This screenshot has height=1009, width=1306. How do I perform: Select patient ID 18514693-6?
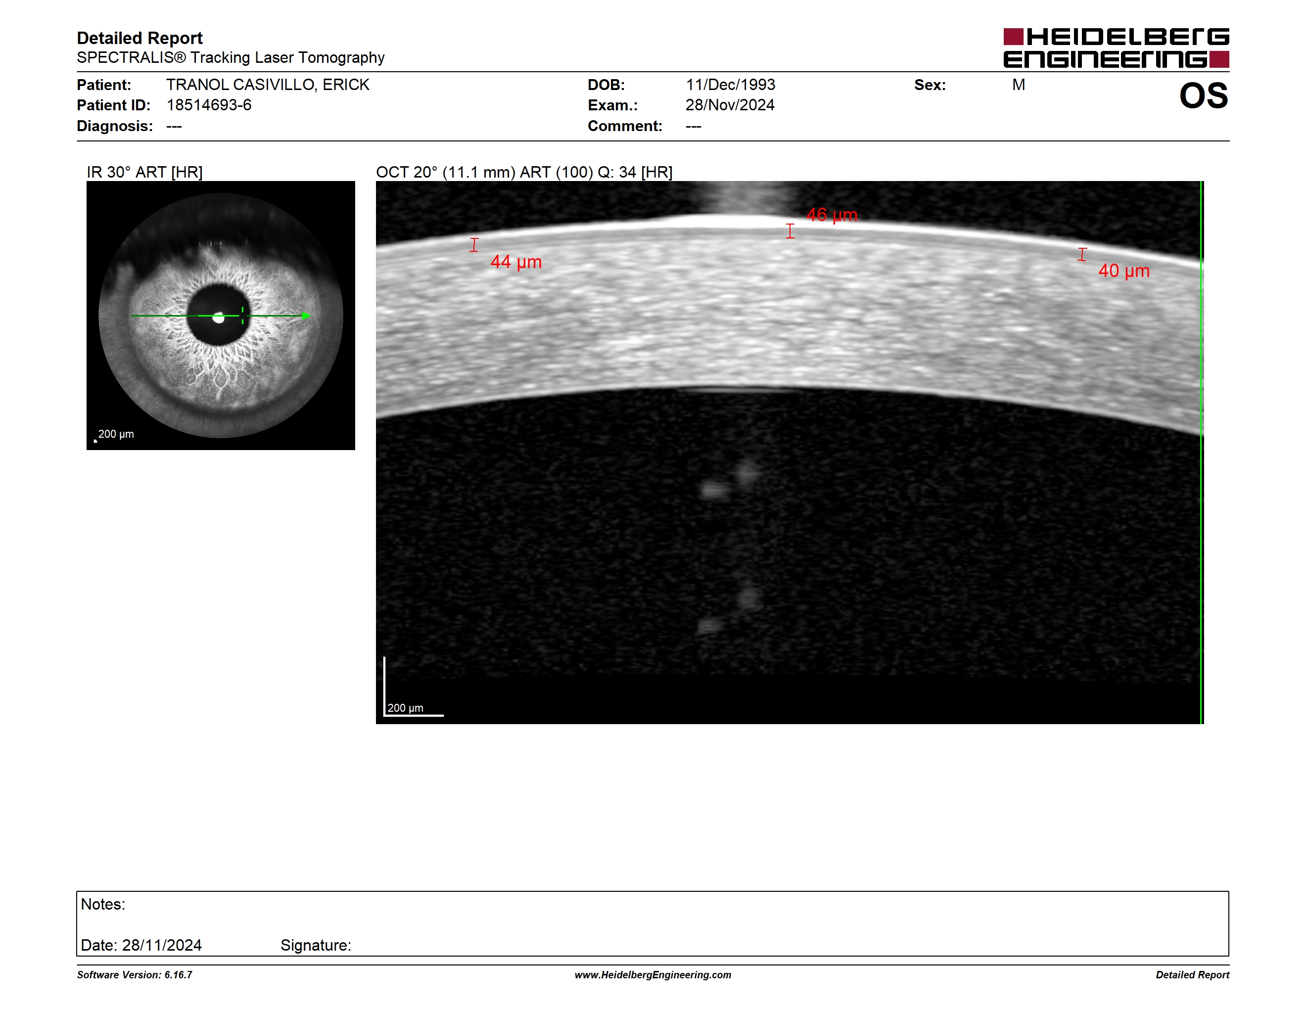(x=209, y=105)
